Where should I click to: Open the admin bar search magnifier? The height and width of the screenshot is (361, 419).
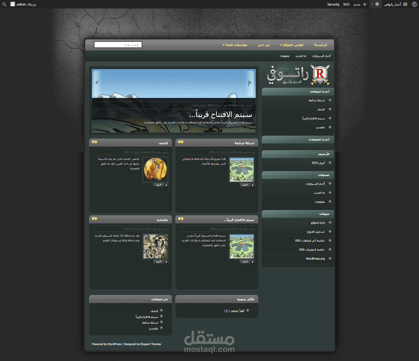click(4, 4)
